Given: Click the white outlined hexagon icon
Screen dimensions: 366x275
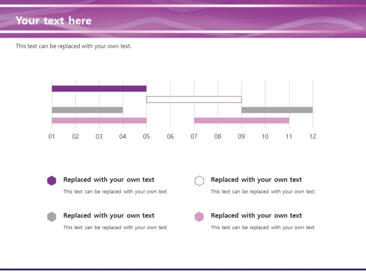Looking at the screenshot, I should pyautogui.click(x=199, y=181).
